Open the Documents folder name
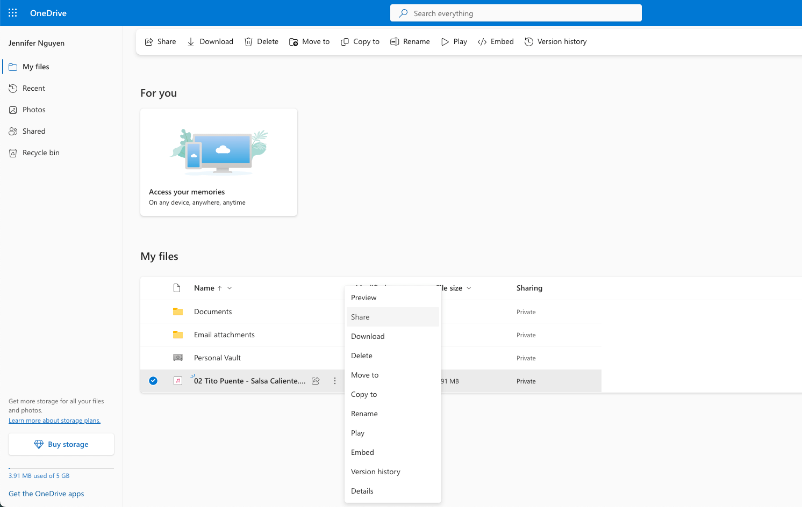 213,312
